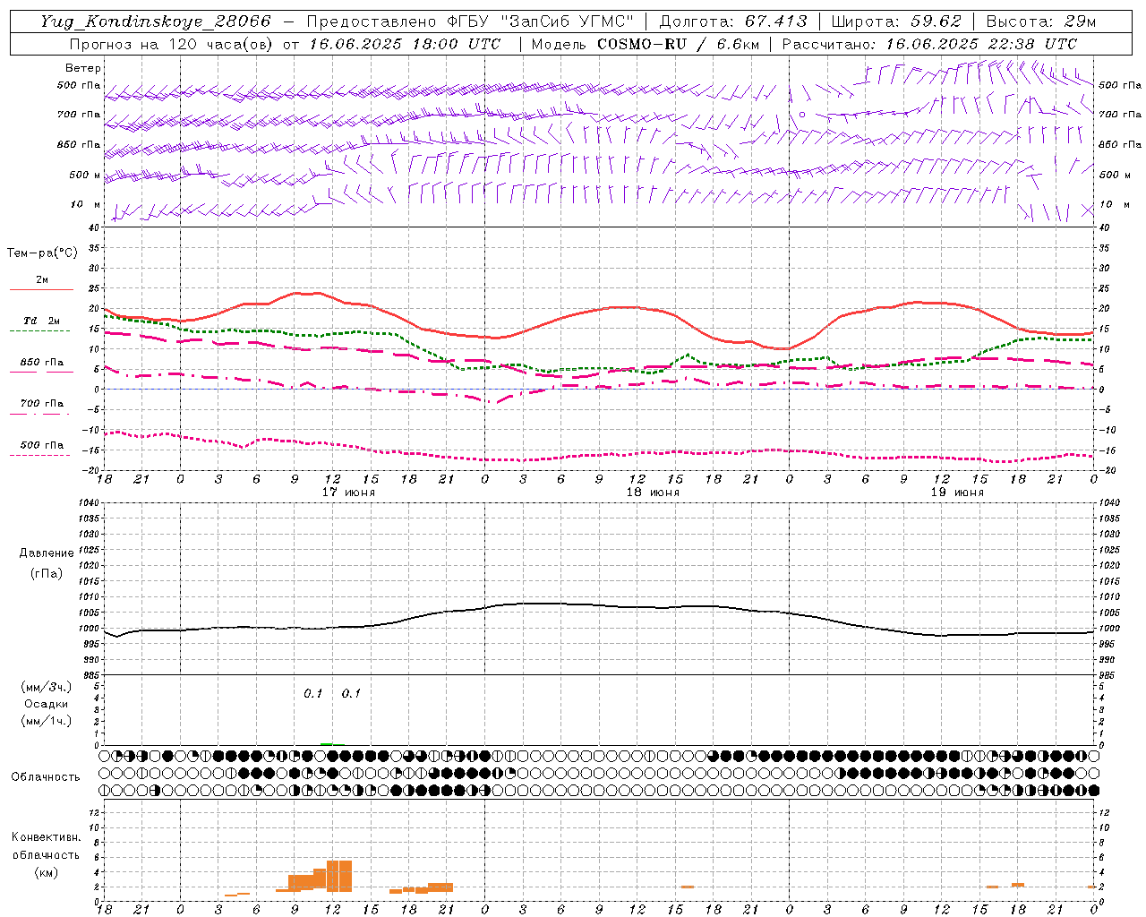Viewport: 1146px width, 917px height.
Task: Click the Облачность cloud cover label
Action: point(46,776)
